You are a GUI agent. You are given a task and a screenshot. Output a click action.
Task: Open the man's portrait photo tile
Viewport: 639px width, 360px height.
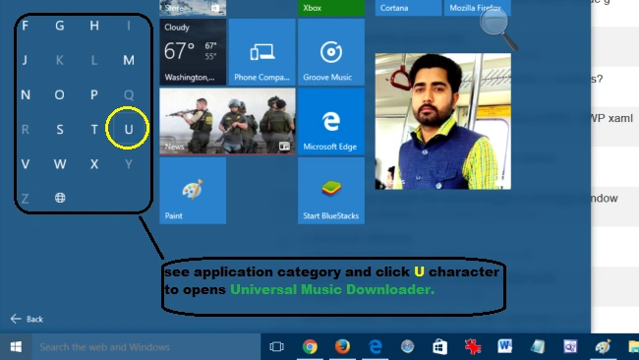coord(443,121)
